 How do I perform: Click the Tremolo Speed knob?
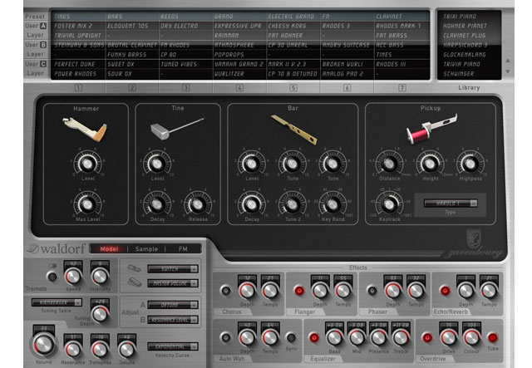tap(73, 277)
